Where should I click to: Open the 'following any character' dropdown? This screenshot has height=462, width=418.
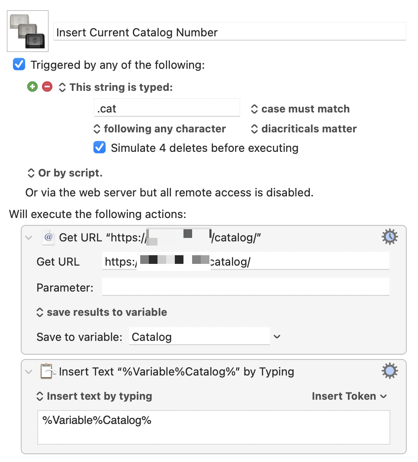pyautogui.click(x=160, y=129)
